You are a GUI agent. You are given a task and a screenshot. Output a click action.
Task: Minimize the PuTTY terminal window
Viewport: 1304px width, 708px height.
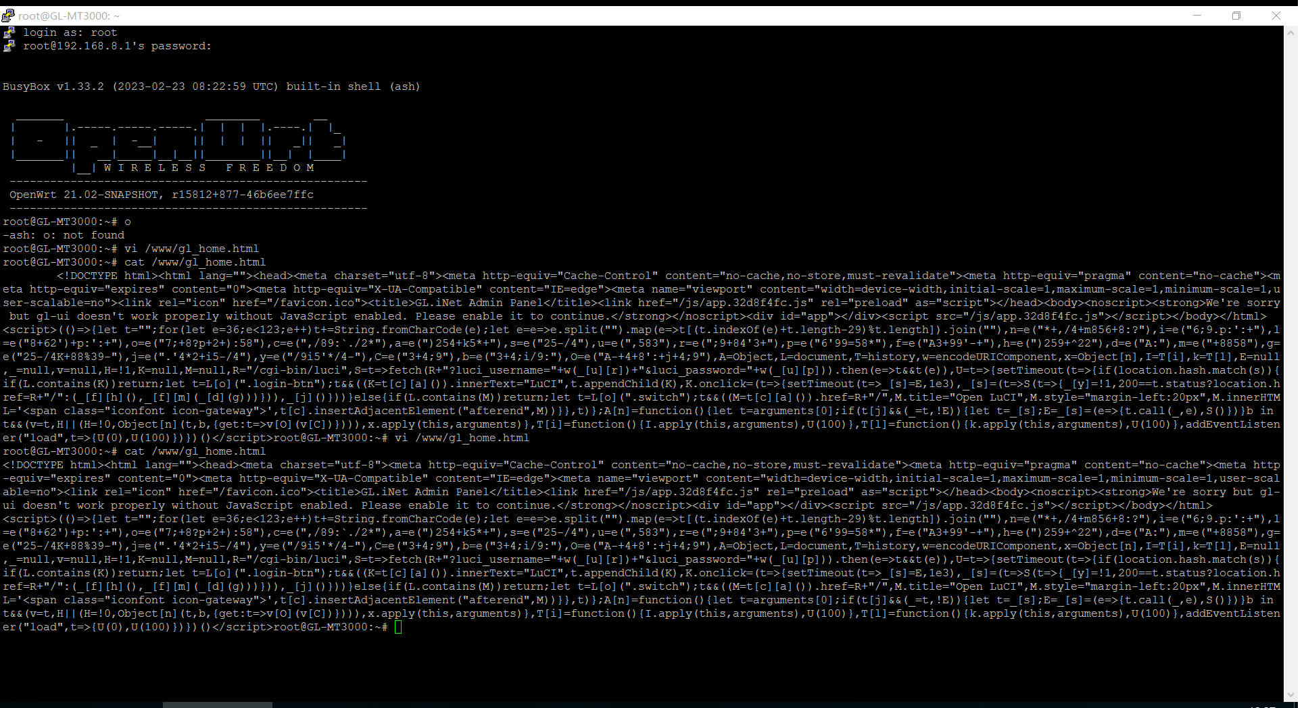(1197, 16)
